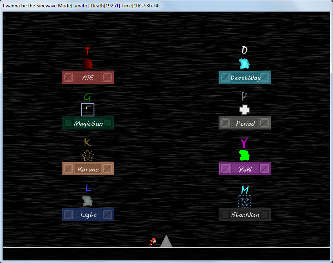Click the white square icon above MagicGun
Image resolution: width=333 pixels, height=263 pixels.
88,110
